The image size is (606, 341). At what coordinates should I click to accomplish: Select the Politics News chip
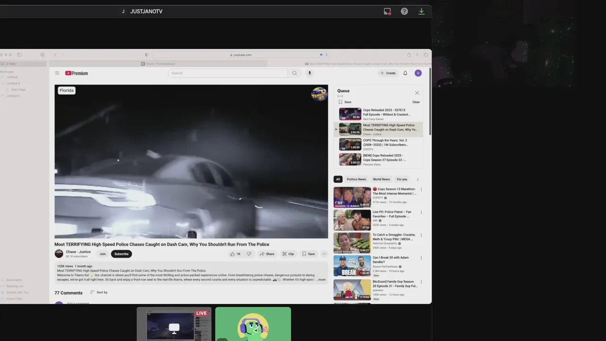(x=356, y=179)
